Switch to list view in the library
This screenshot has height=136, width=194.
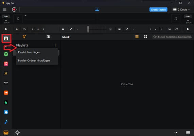tap(137, 37)
